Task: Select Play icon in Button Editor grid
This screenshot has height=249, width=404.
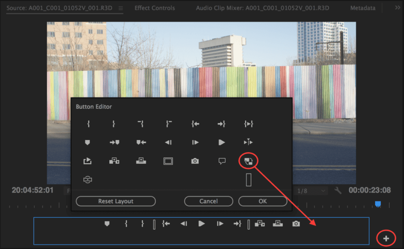Action: (x=222, y=142)
